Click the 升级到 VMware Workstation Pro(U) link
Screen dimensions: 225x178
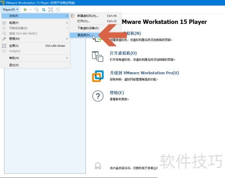coord(144,73)
